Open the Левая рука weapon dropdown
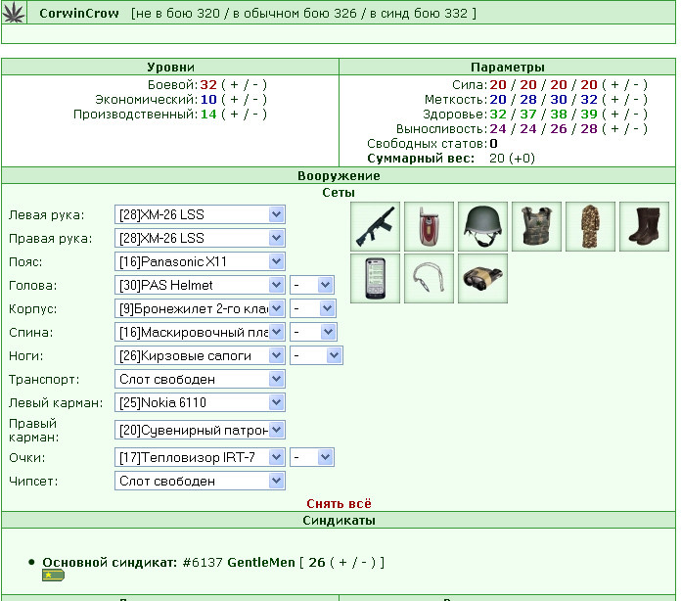This screenshot has width=681, height=601. [200, 214]
